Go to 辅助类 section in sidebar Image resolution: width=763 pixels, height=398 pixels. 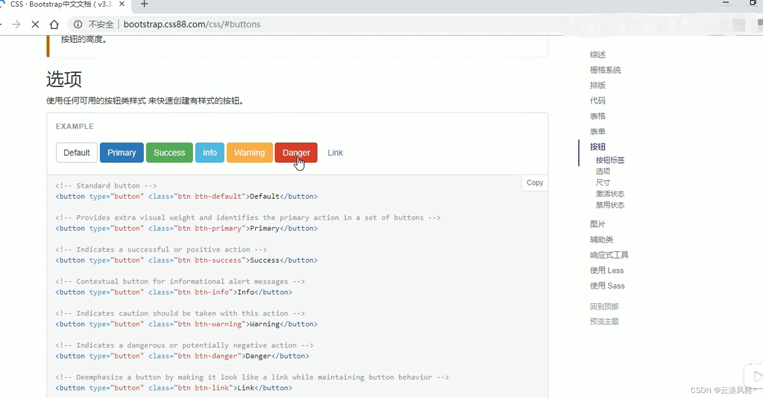pyautogui.click(x=602, y=240)
